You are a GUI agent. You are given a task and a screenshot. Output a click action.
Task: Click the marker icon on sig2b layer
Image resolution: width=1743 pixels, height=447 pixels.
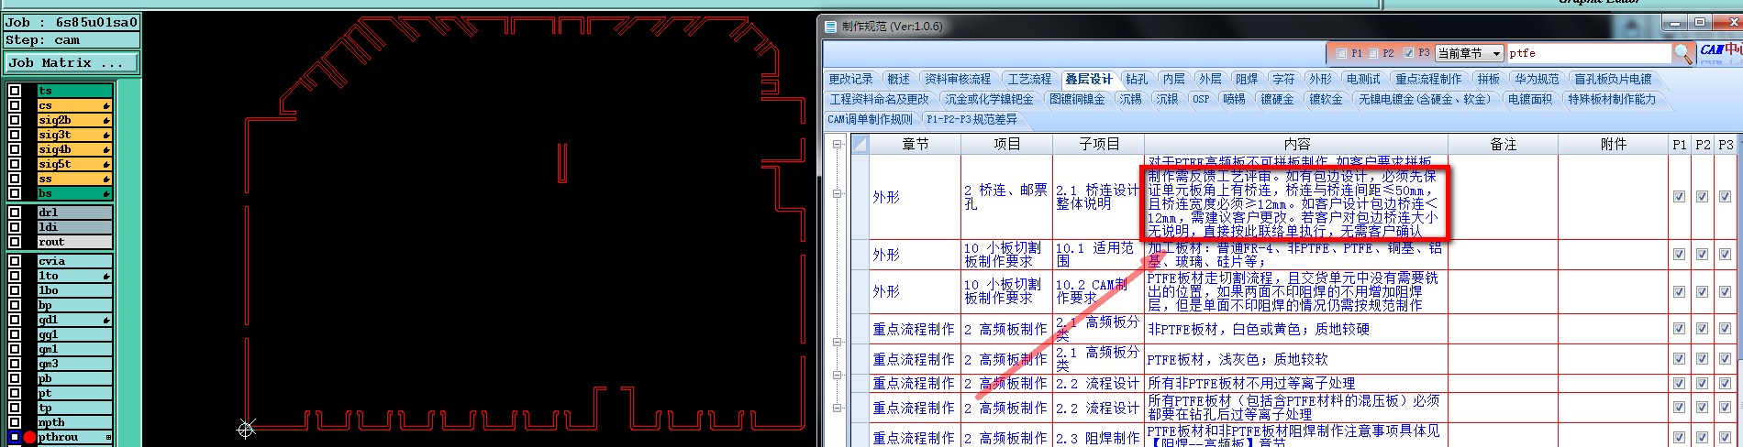pos(106,121)
